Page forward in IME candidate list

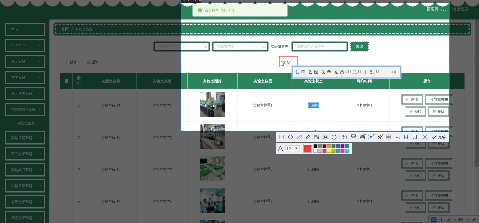click(395, 72)
